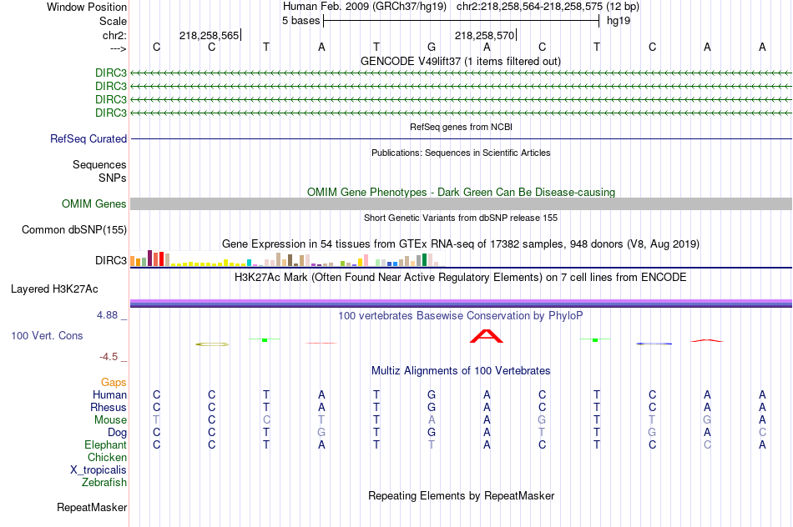Click the H3K27Ac Mark on 7 cell lines title
The width and height of the screenshot is (793, 527).
tap(461, 278)
